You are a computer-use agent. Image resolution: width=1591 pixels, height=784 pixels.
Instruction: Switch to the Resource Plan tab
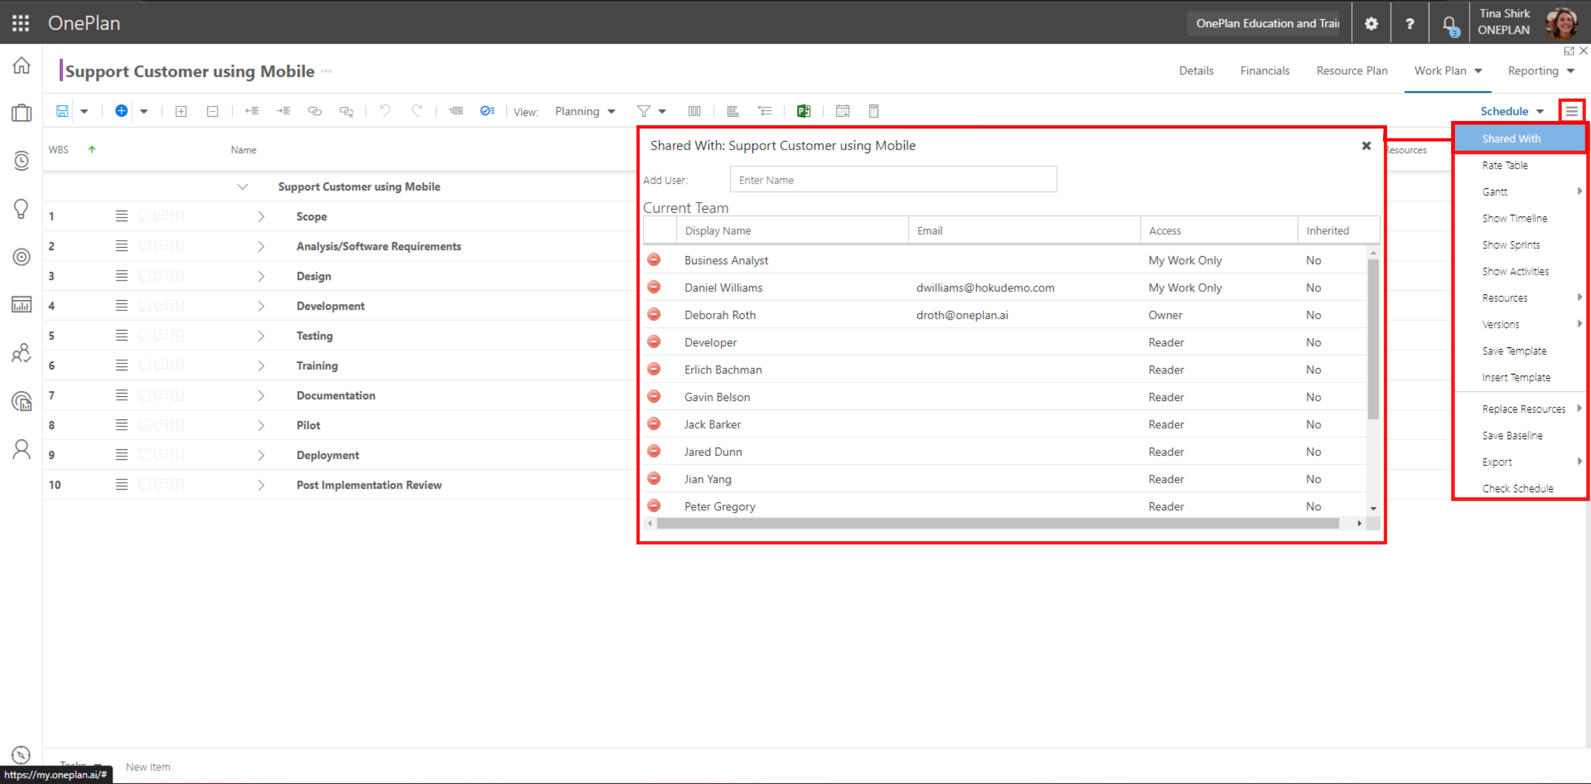pos(1351,71)
